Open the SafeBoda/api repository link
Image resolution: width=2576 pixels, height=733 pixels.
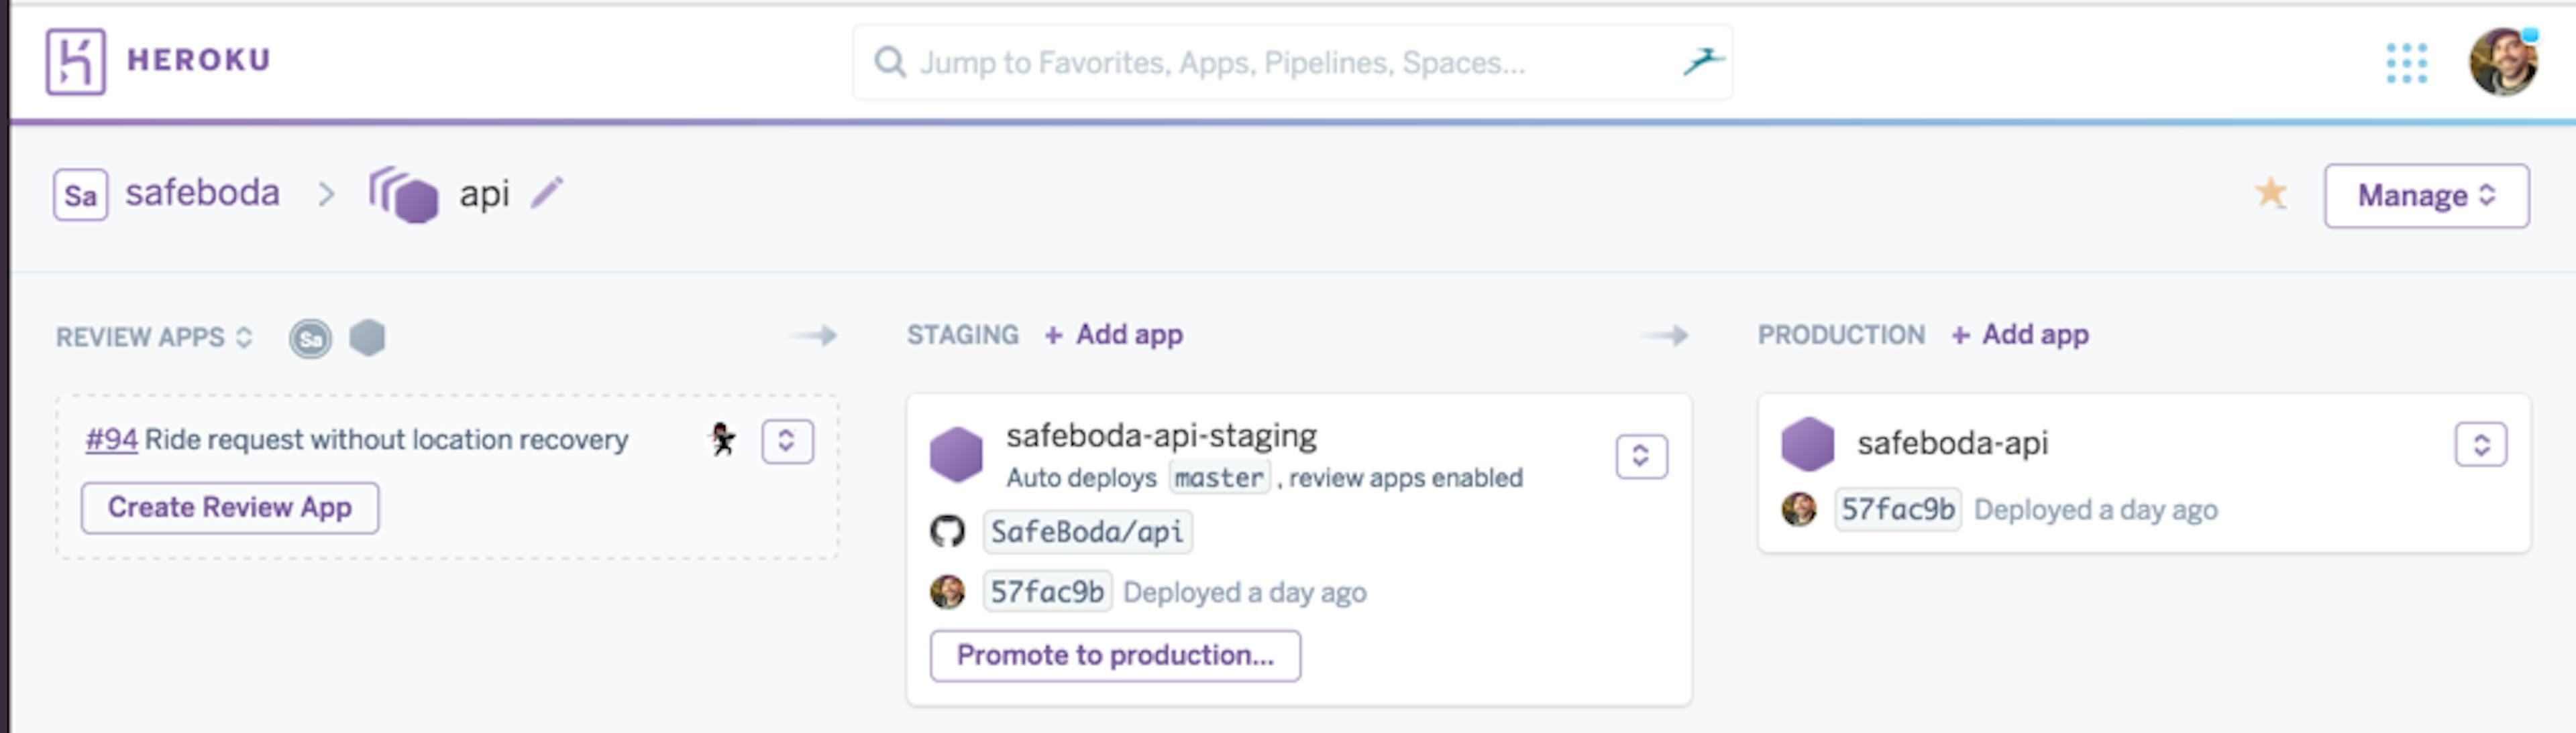point(1087,531)
